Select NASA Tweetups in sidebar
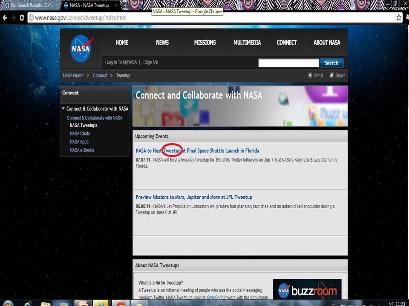 pos(84,125)
